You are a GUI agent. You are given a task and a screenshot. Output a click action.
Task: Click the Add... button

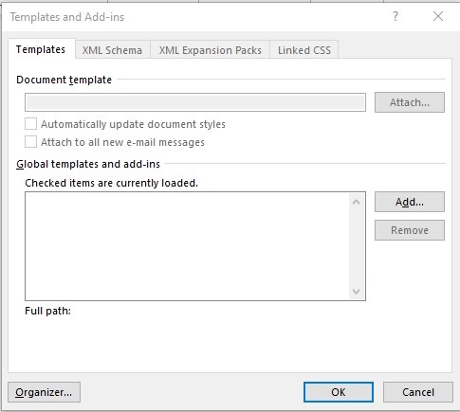410,202
